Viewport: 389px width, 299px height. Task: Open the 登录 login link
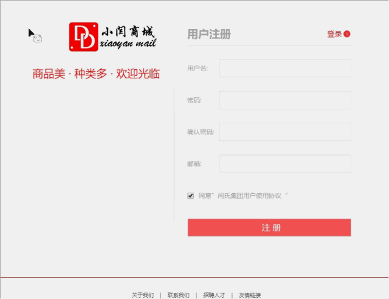334,34
